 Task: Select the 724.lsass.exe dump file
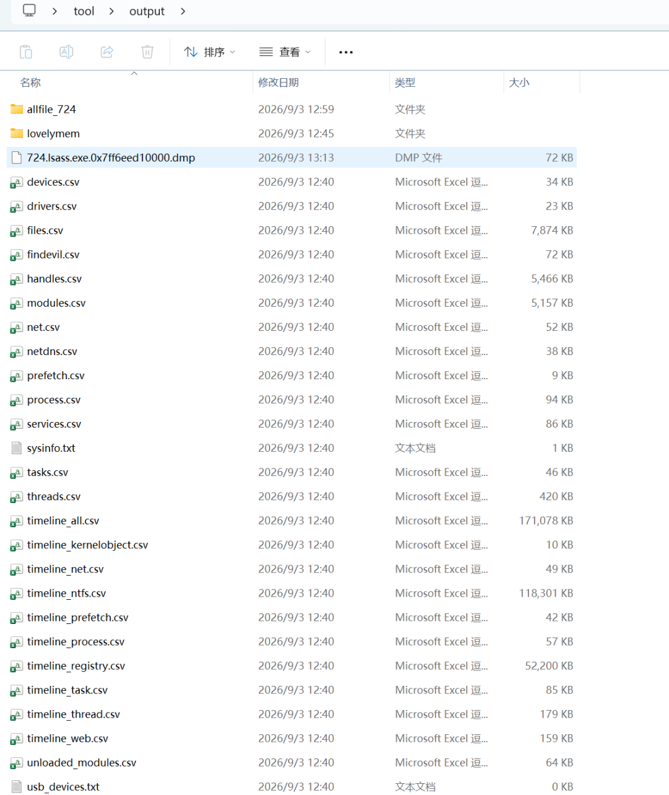click(292, 157)
